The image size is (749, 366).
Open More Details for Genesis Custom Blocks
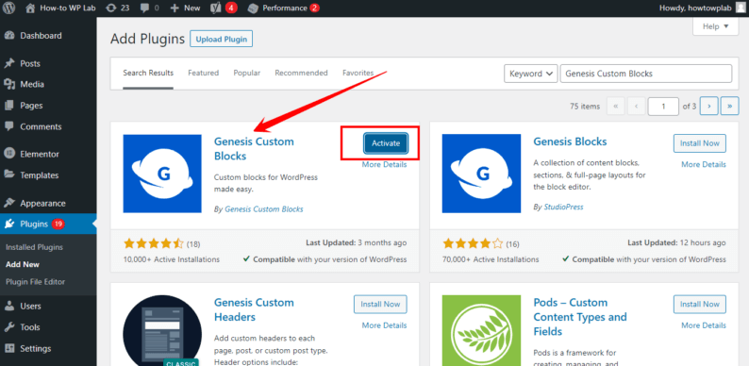tap(384, 164)
